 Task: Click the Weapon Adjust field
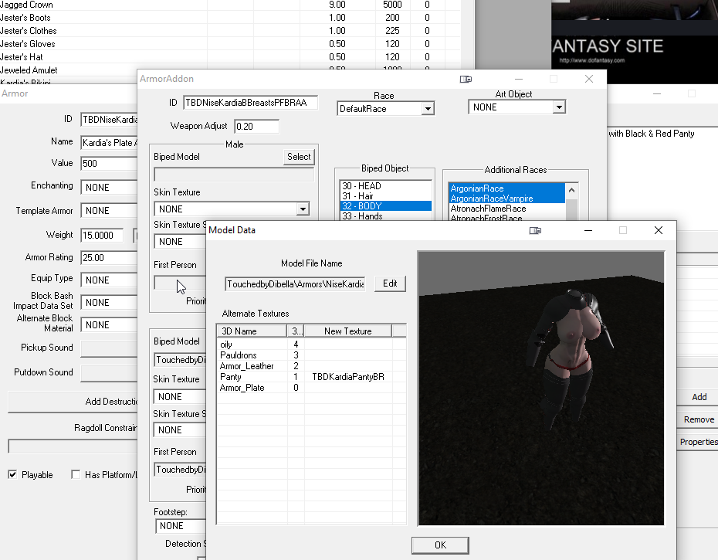(x=256, y=127)
